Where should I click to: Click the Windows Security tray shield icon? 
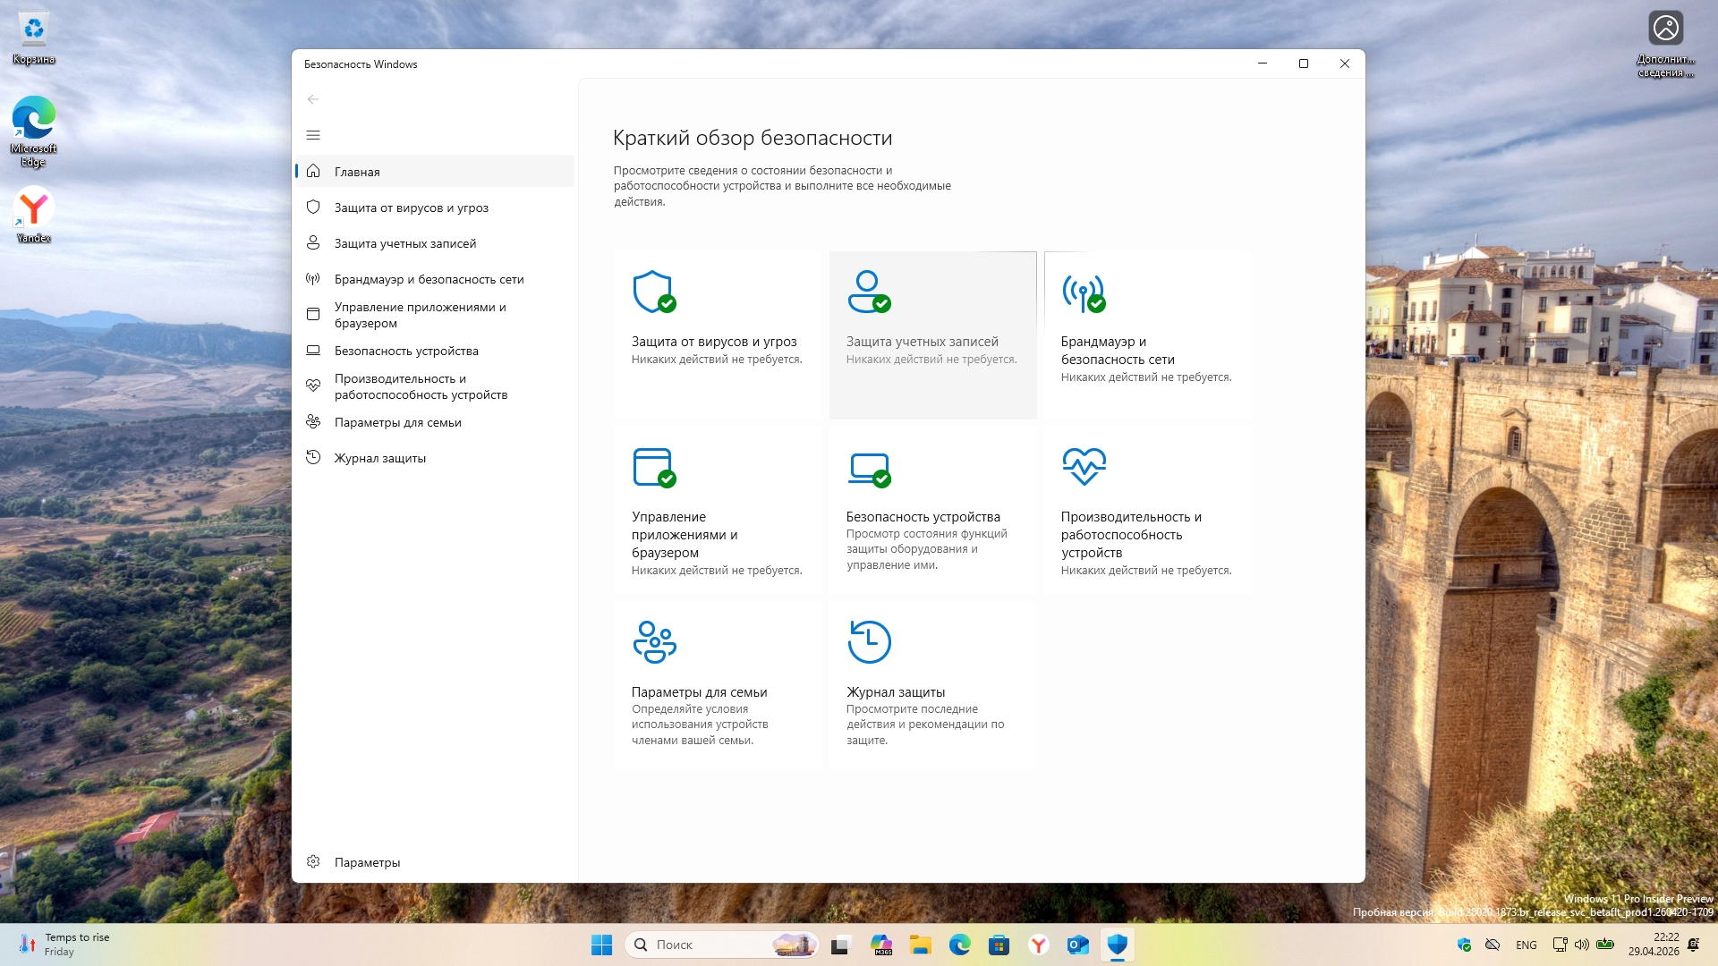(1464, 945)
